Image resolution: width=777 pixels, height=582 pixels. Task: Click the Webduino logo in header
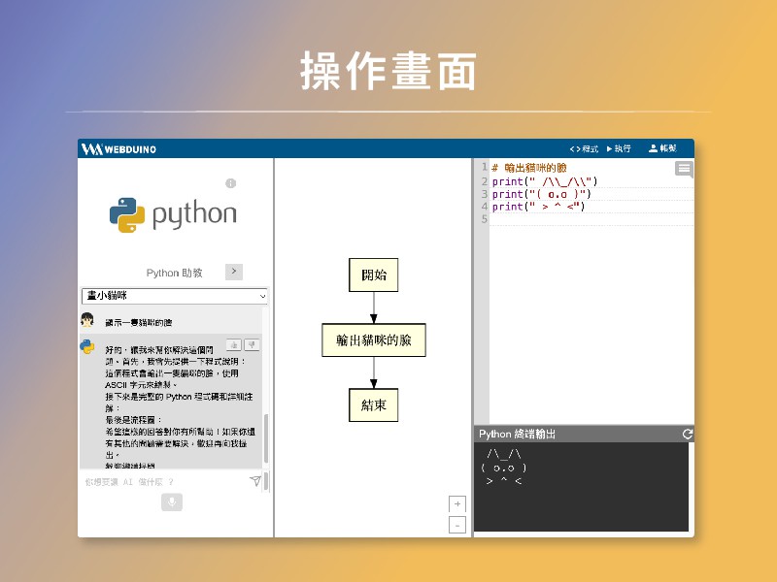click(x=118, y=148)
